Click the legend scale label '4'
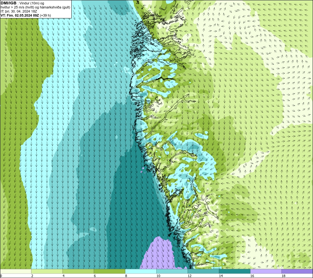313x278 pixels. pyautogui.click(x=64, y=276)
